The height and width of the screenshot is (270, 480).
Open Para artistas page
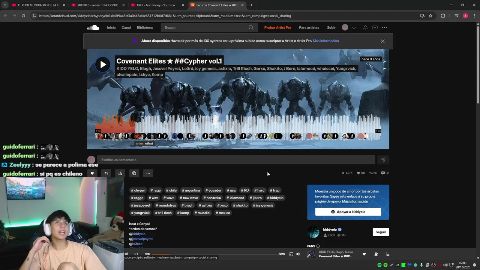[x=309, y=27]
